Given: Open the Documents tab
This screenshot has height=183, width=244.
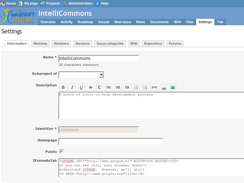Looking at the screenshot, I should click(159, 22).
